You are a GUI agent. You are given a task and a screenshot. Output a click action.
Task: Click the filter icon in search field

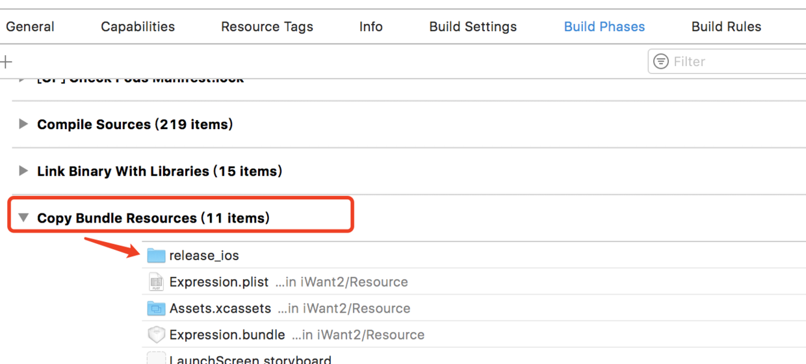pos(661,62)
